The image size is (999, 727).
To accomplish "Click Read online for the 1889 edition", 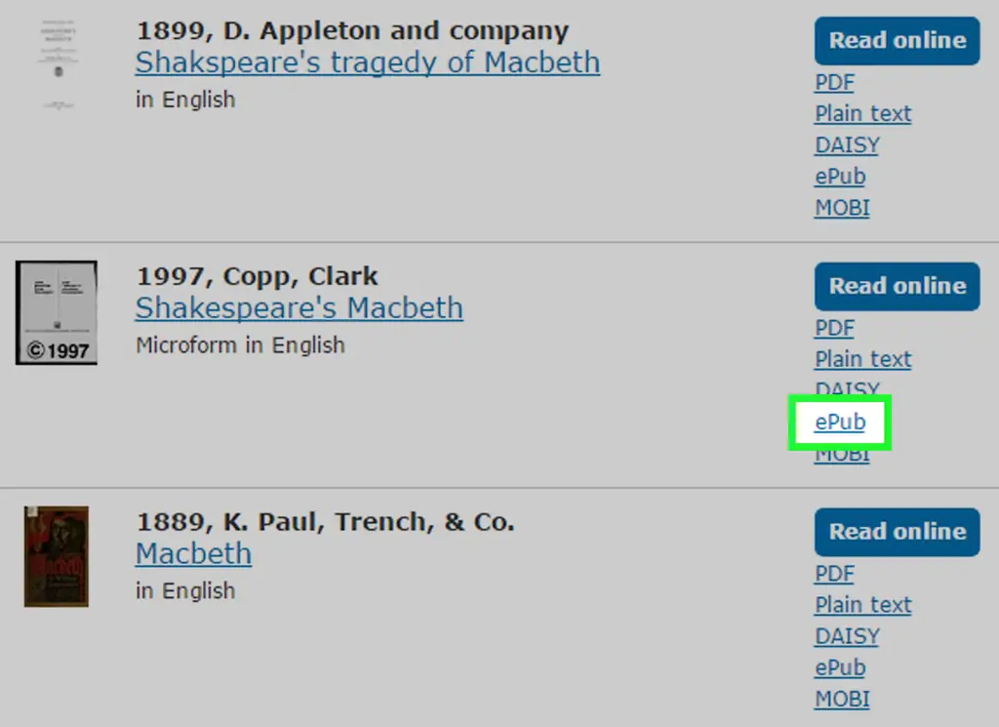I will tap(898, 532).
